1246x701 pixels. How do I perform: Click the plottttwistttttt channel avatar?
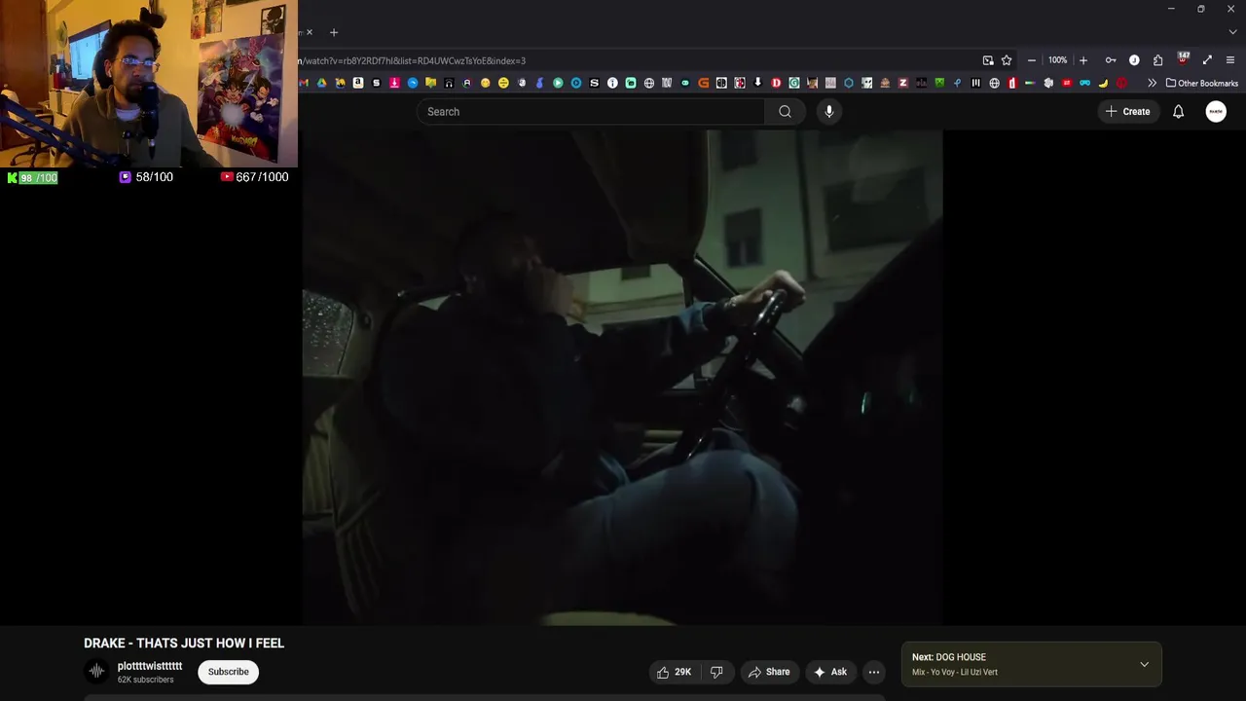pyautogui.click(x=96, y=671)
